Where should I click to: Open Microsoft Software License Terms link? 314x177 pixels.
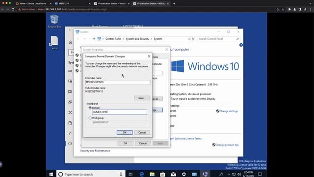(x=185, y=139)
